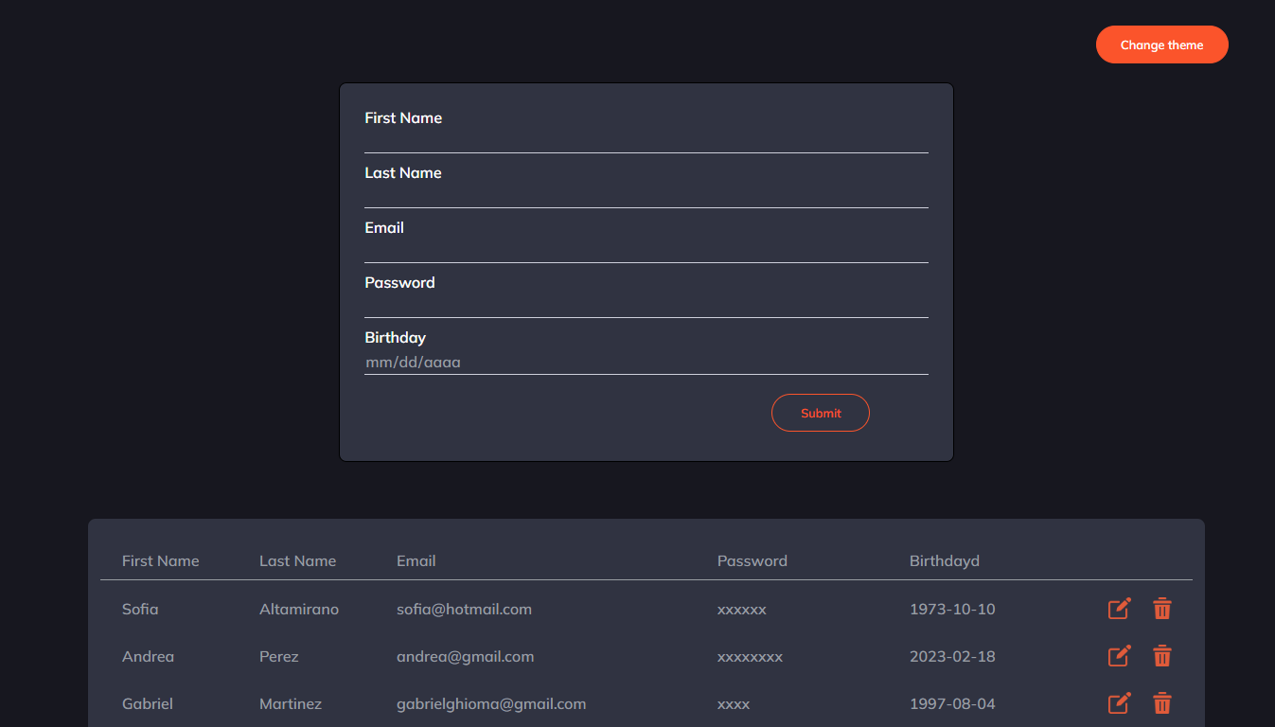The image size is (1275, 727).
Task: Delete the Andrea Perez row
Action: 1162,656
